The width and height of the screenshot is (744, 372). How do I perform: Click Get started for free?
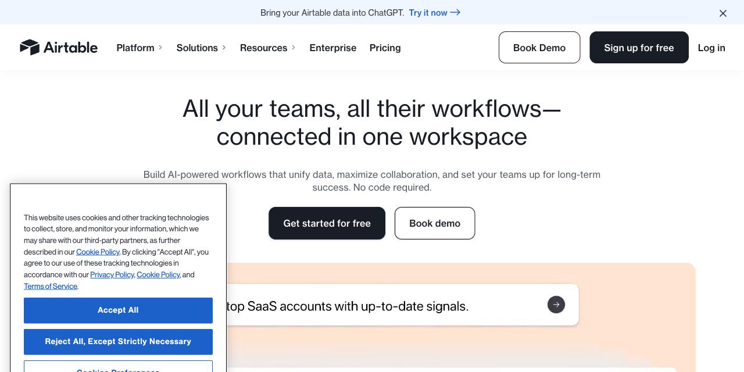[327, 223]
